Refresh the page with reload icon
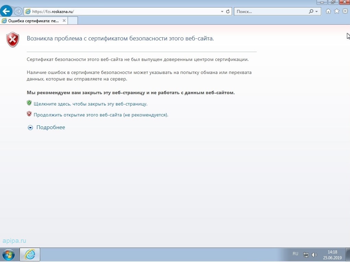This screenshot has width=350, height=262. coord(228,12)
